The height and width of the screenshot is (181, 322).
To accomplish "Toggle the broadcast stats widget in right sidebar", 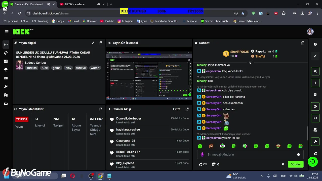I will (x=315, y=118).
